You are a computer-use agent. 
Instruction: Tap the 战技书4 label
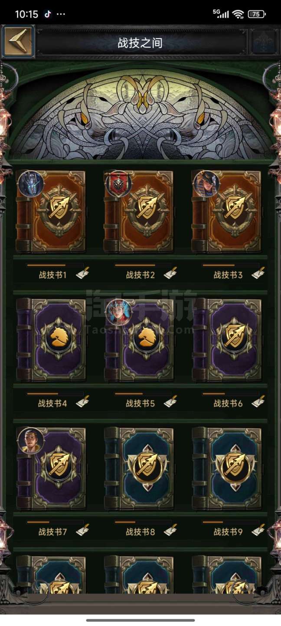pyautogui.click(x=52, y=403)
